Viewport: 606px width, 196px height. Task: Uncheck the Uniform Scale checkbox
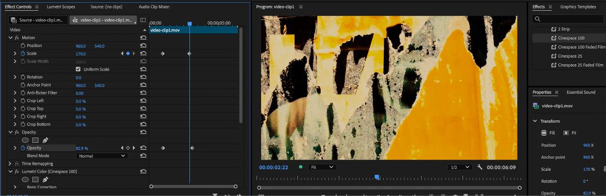[x=78, y=69]
